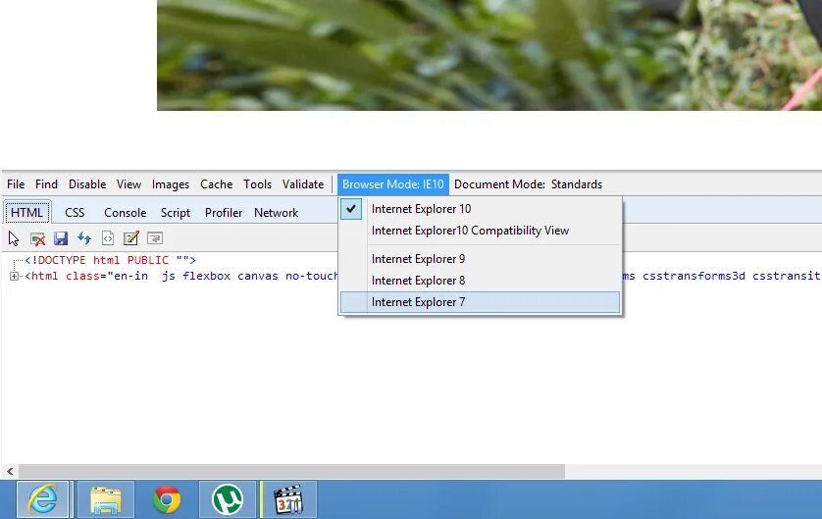Viewport: 822px width, 519px height.
Task: Open the Document Mode: Standards menu
Action: point(529,184)
